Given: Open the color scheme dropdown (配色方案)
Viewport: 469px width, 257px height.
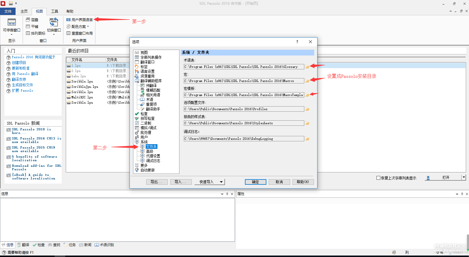Looking at the screenshot, I should pos(78,26).
